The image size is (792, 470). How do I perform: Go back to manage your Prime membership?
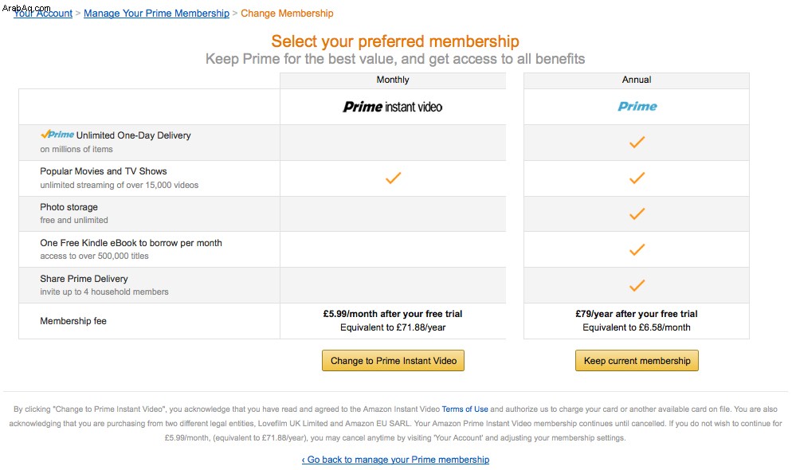coord(395,460)
